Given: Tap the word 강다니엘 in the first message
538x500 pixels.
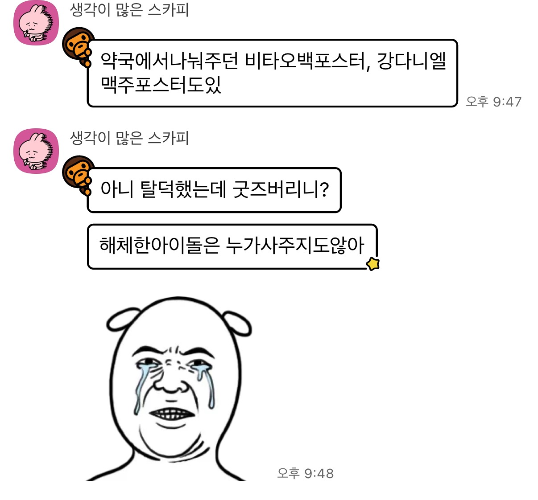Looking at the screenshot, I should point(412,61).
